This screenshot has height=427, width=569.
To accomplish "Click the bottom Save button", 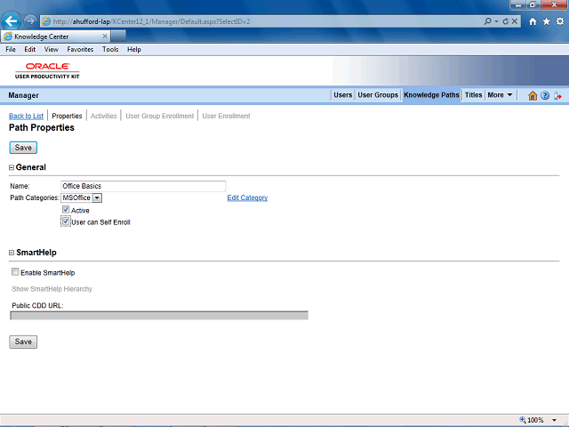I will pyautogui.click(x=23, y=342).
